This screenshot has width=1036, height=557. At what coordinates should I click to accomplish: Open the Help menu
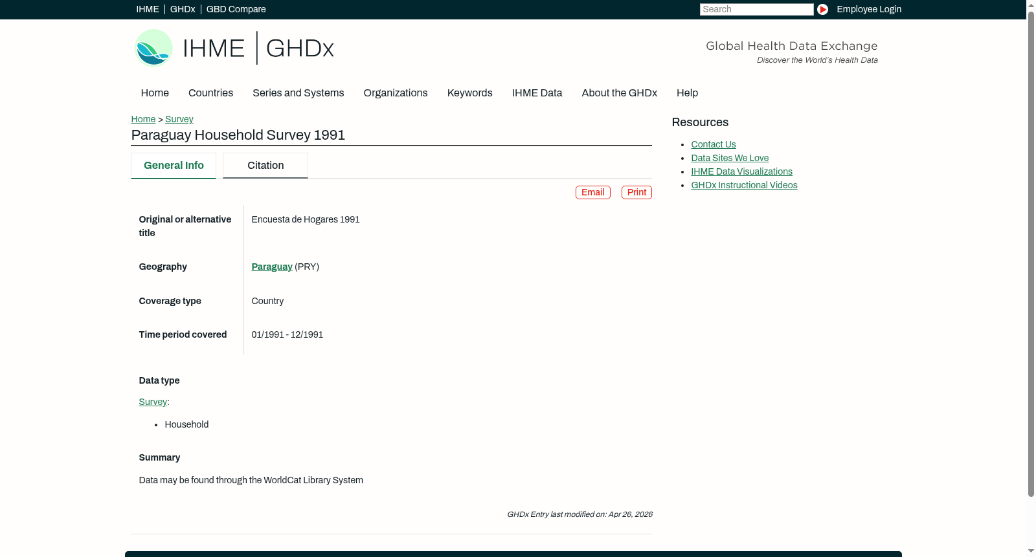tap(688, 93)
